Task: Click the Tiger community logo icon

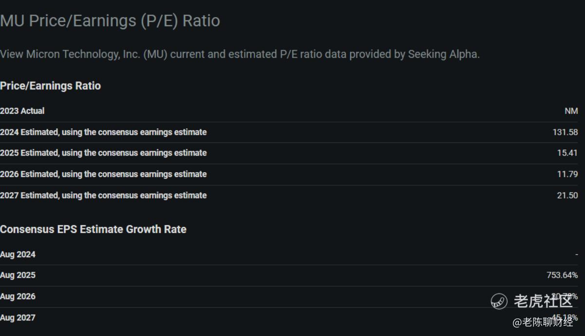Action: tap(499, 301)
